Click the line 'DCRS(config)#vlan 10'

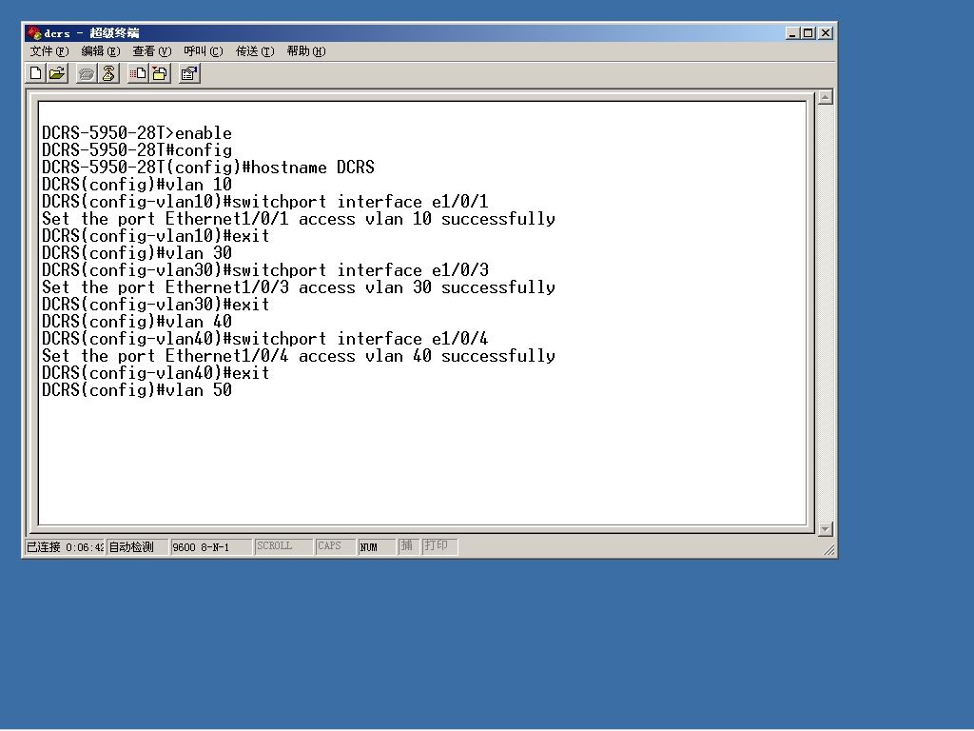137,185
